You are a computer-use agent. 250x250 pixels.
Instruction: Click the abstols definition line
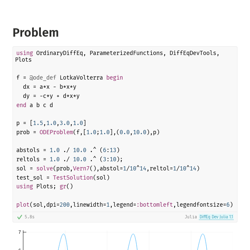tap(68, 150)
